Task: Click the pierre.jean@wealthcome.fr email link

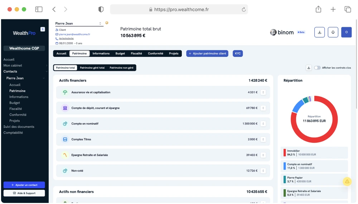Action: (74, 34)
